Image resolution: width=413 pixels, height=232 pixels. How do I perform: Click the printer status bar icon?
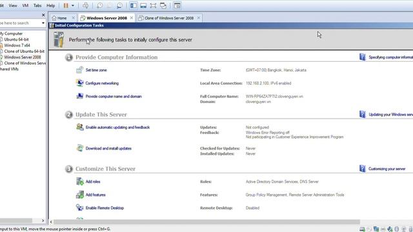(383, 229)
